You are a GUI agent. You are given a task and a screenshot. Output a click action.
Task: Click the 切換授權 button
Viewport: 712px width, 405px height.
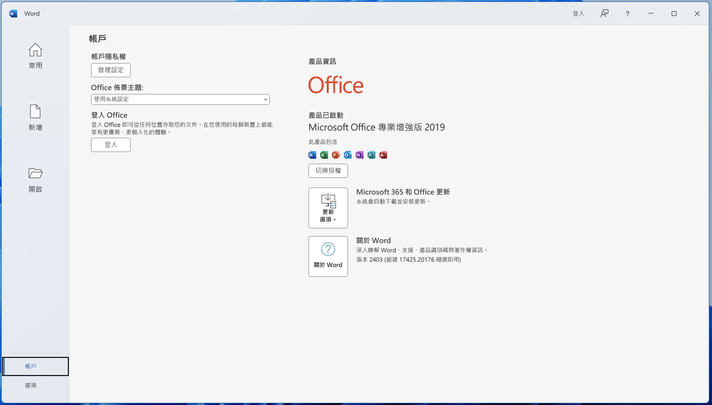pos(328,171)
